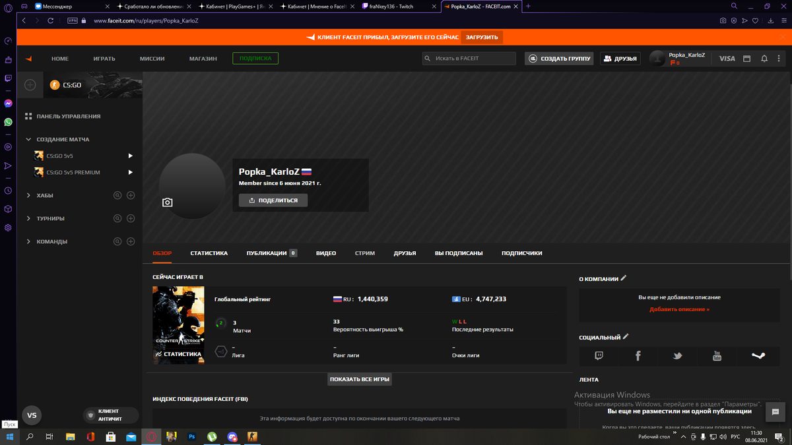The height and width of the screenshot is (445, 792).
Task: Reload the page
Action: [x=51, y=20]
